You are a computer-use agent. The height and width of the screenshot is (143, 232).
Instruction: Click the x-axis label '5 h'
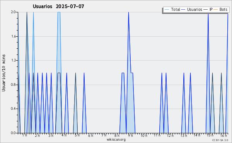77,135
